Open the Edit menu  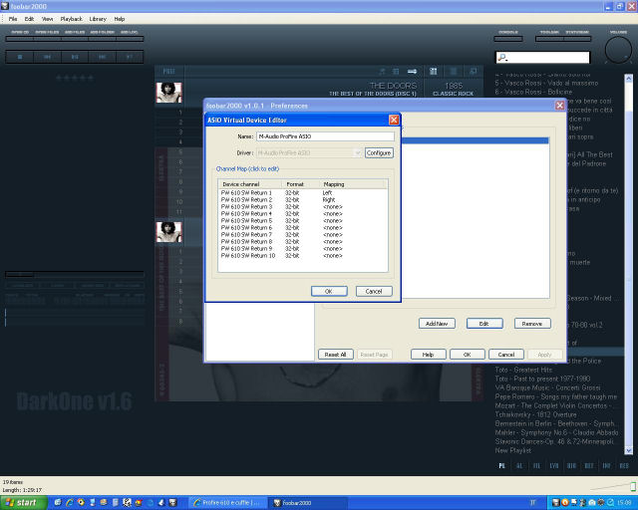click(29, 19)
